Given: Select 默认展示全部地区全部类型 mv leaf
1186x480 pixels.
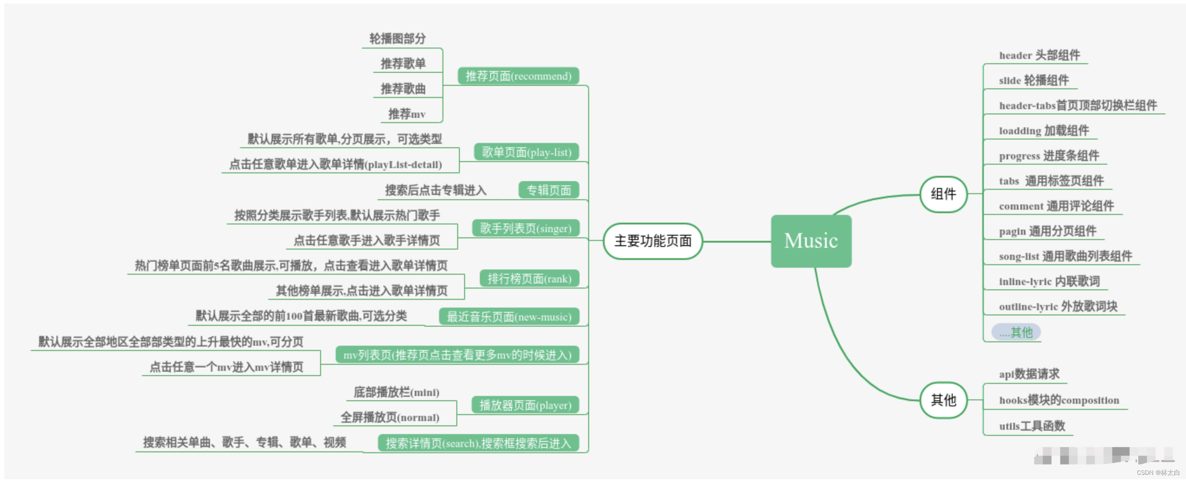Looking at the screenshot, I should (170, 342).
